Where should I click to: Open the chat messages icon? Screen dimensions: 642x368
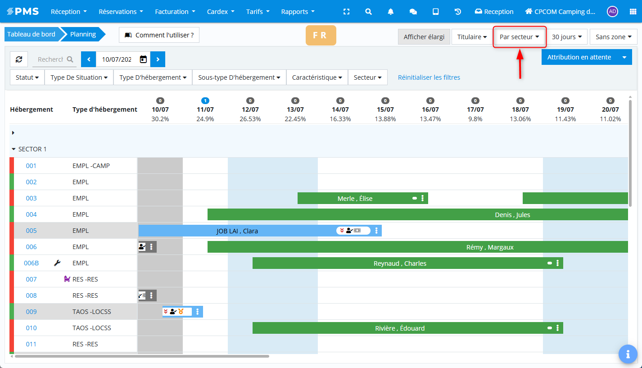pyautogui.click(x=413, y=12)
